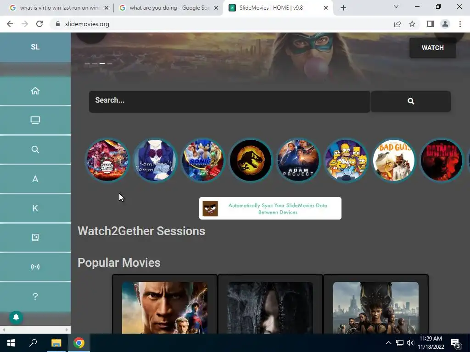Open Windows taskbar search
Screen dimensions: 470x352
click(33, 343)
